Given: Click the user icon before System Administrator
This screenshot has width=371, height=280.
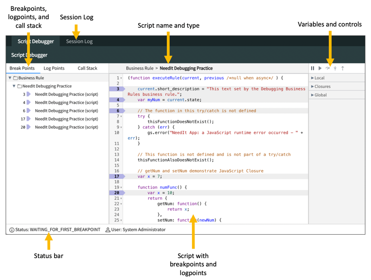Looking at the screenshot, I should pos(106,230).
